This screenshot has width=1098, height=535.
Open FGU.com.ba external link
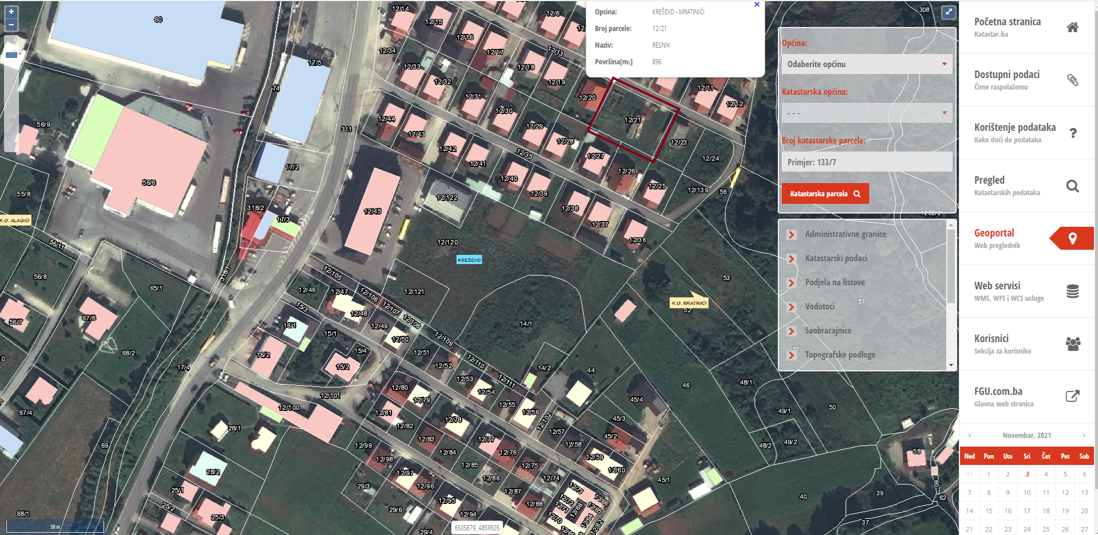(x=1072, y=396)
